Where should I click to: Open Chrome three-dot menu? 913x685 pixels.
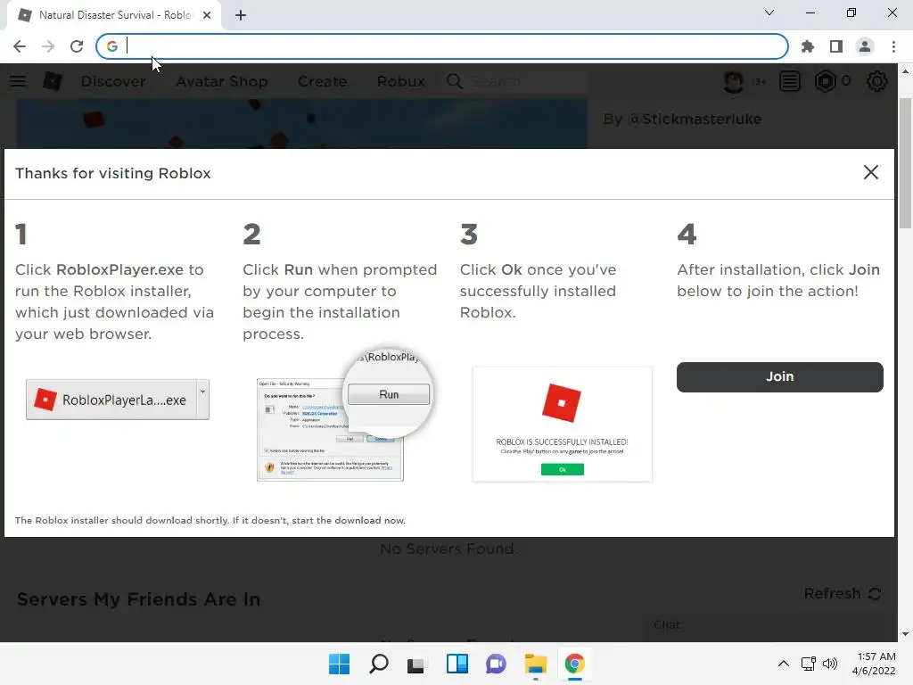pyautogui.click(x=893, y=46)
